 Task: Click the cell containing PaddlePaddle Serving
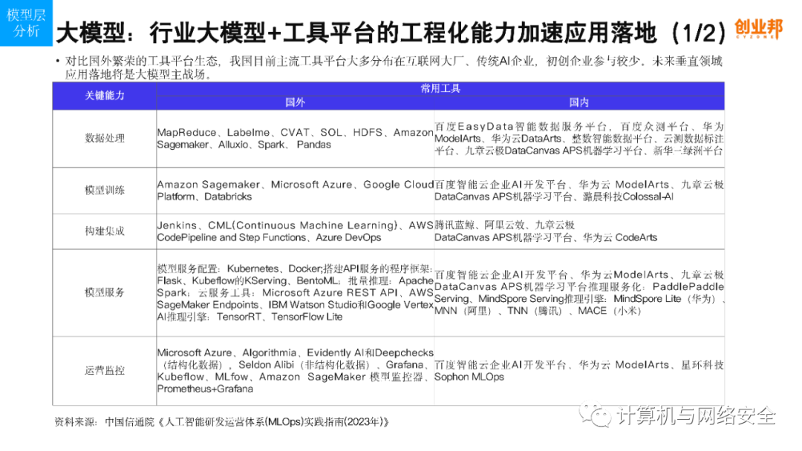579,293
